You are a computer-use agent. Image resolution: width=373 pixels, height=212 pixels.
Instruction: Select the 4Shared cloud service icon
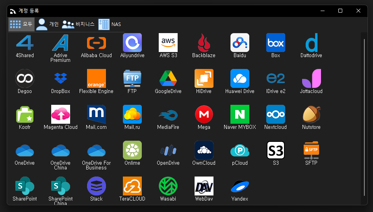coord(25,43)
